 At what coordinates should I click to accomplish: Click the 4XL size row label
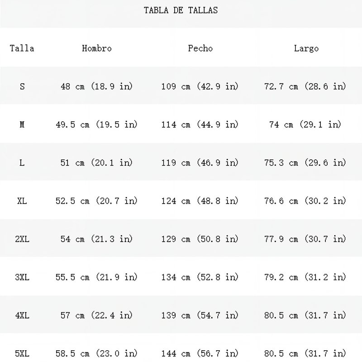pos(22,315)
